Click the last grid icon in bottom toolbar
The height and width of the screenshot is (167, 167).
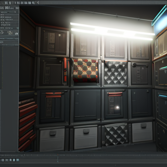tap(18, 160)
